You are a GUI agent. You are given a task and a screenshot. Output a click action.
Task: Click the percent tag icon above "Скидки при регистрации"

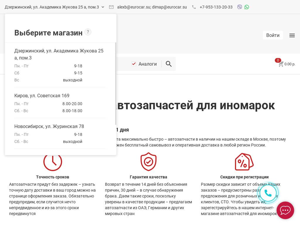tap(244, 162)
